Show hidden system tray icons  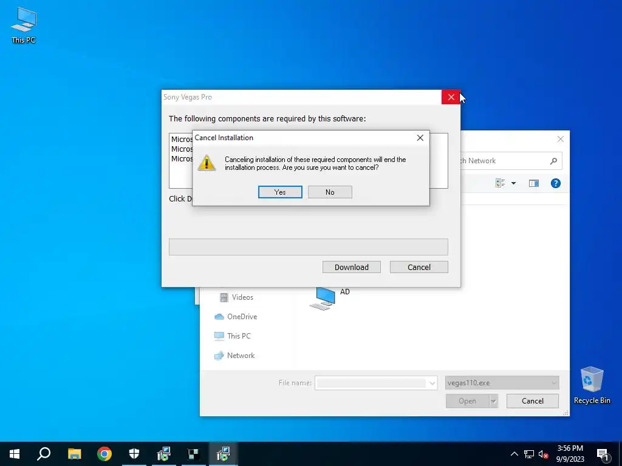click(x=514, y=454)
